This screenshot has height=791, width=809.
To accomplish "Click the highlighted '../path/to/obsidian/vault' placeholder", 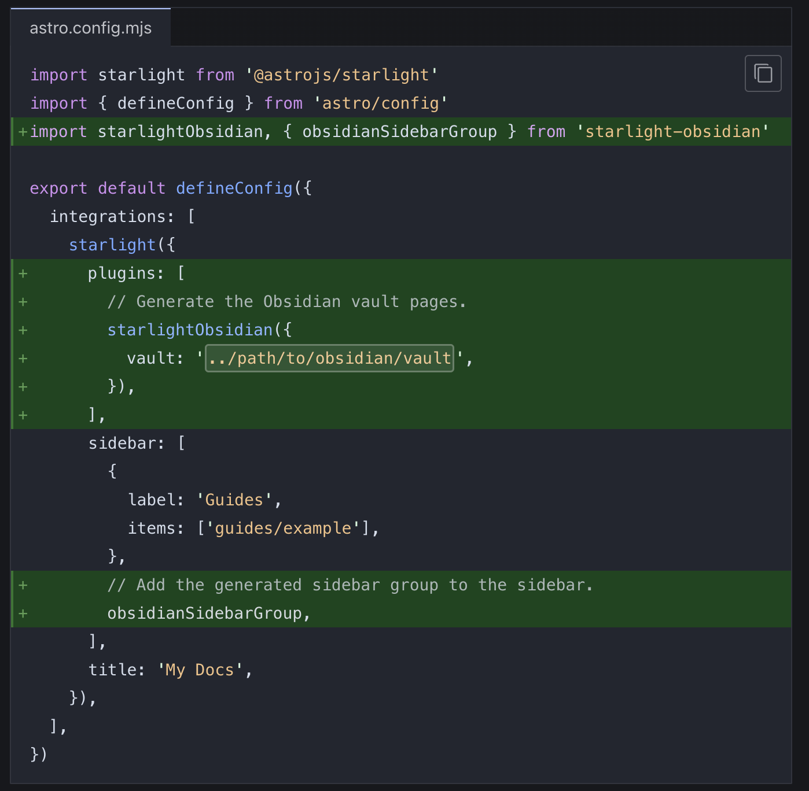I will pos(329,358).
